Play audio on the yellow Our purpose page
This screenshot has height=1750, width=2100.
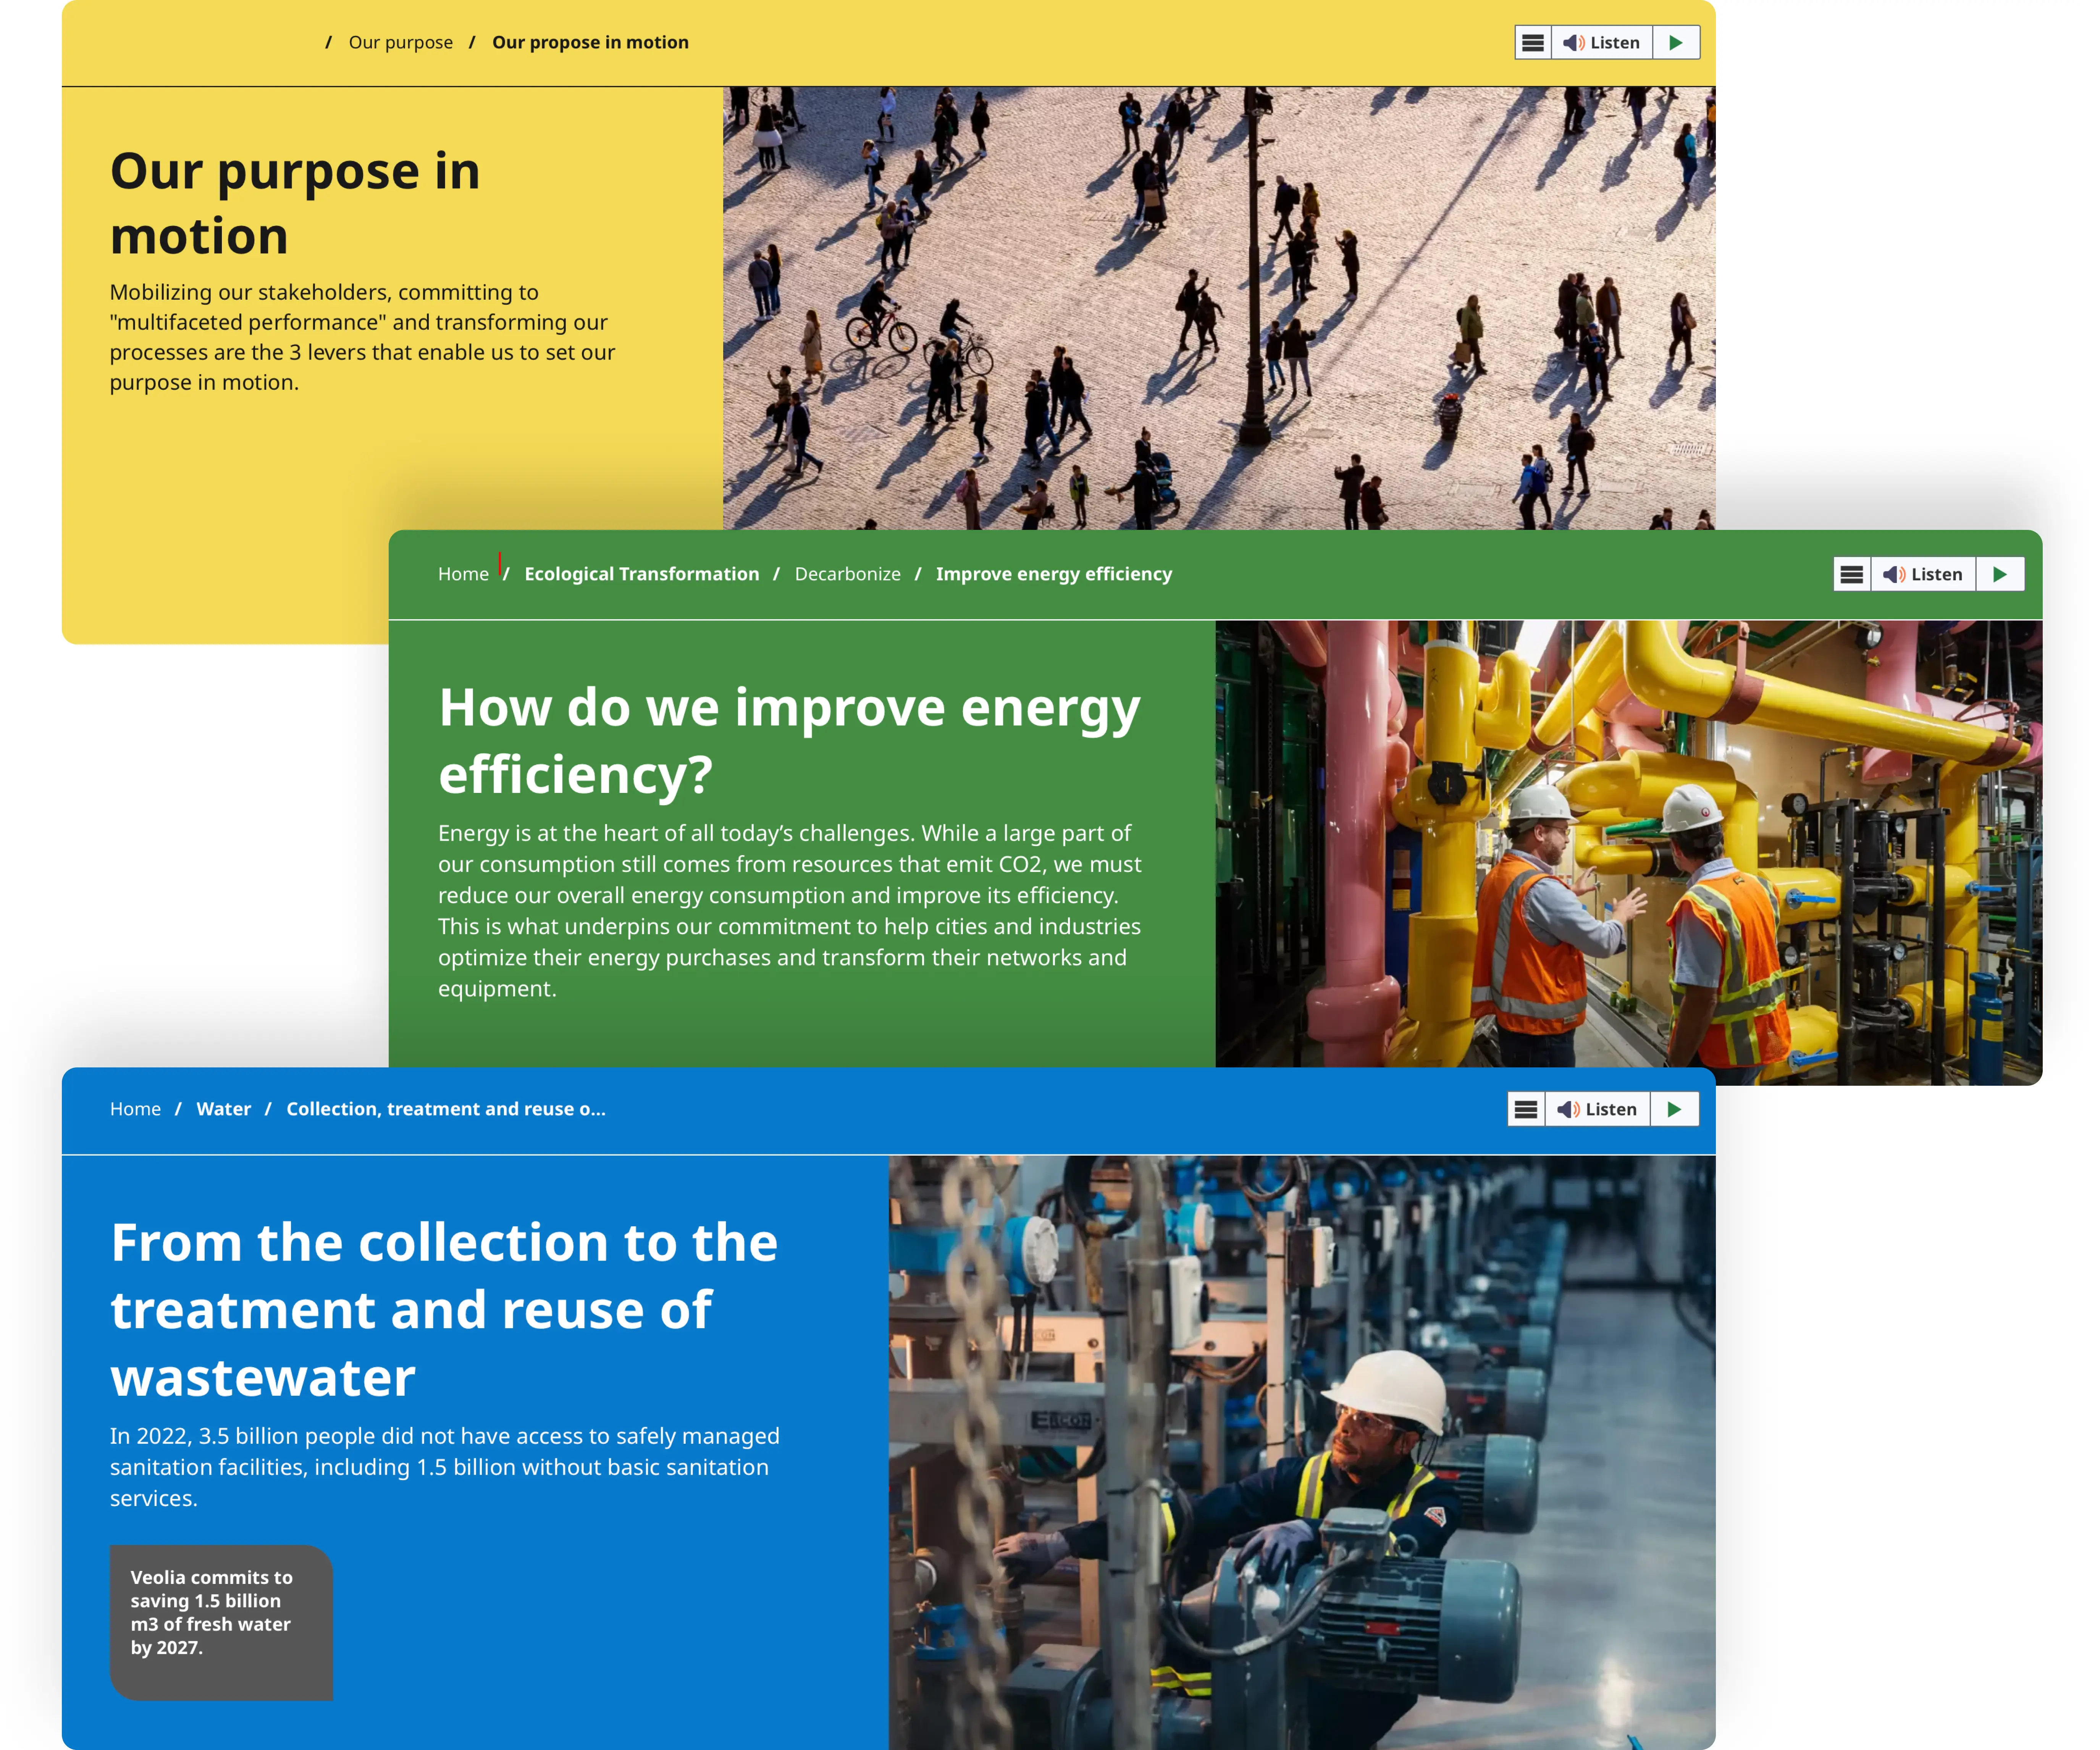pos(1676,43)
